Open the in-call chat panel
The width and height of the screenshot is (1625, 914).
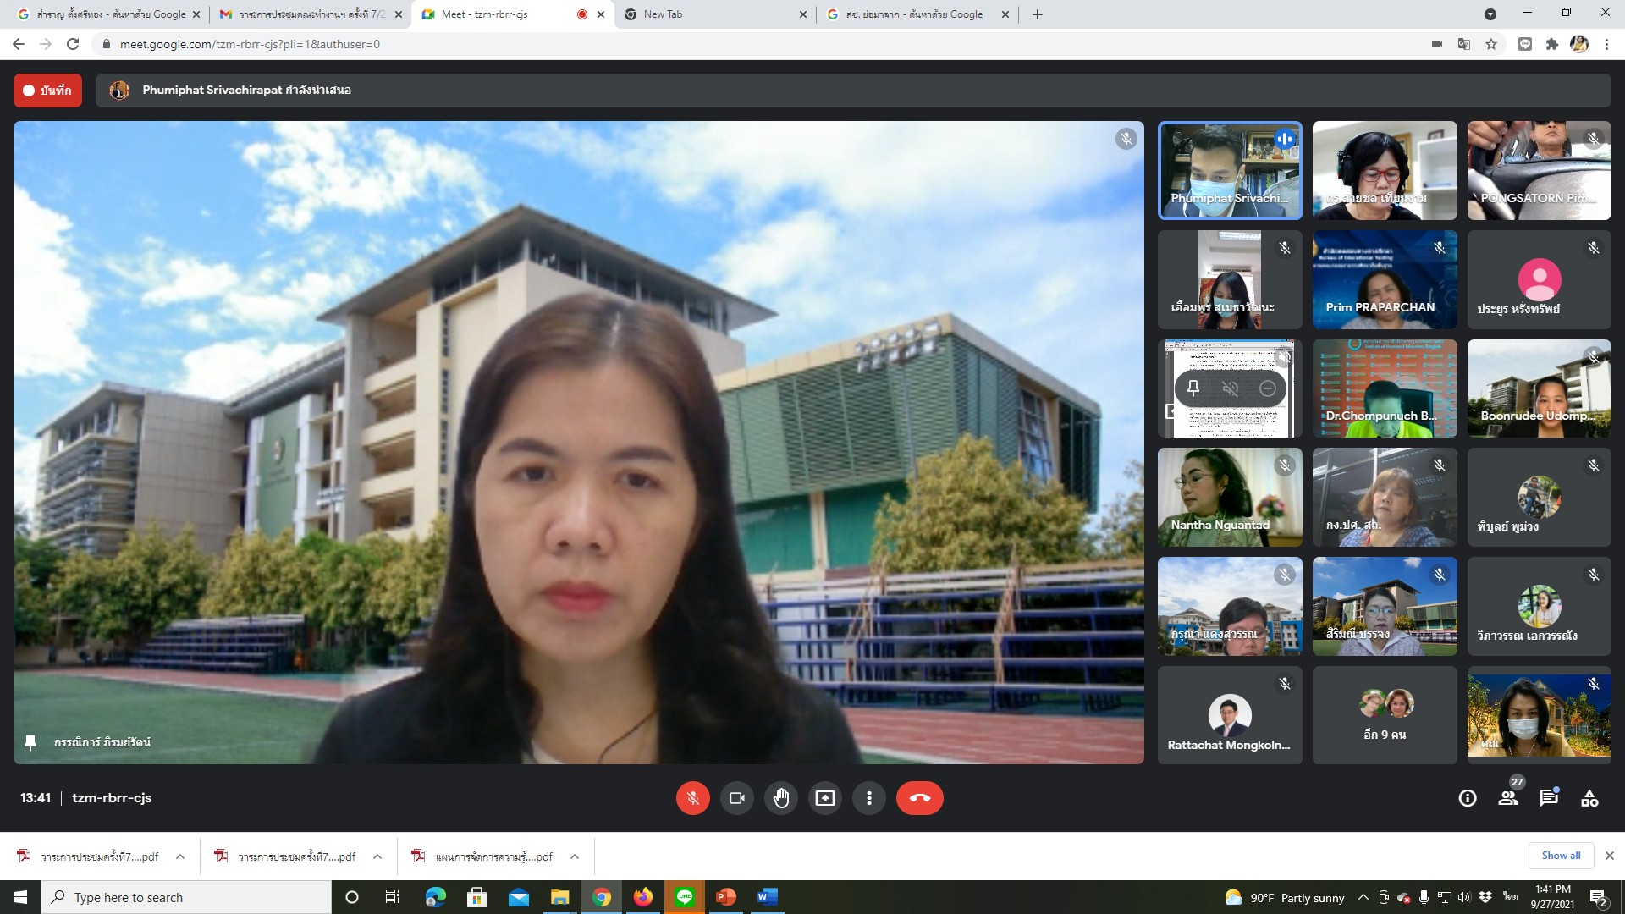[x=1548, y=798]
